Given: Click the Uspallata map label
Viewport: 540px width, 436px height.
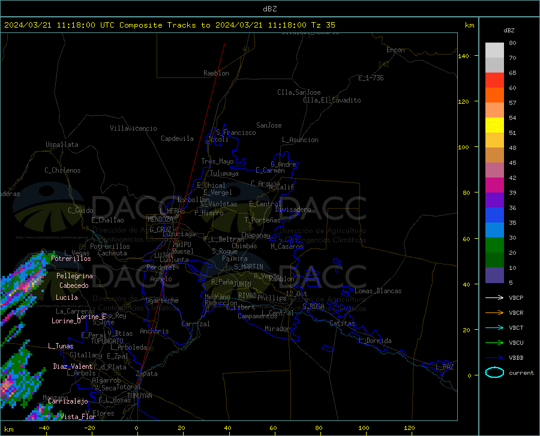Looking at the screenshot, I should coord(62,145).
